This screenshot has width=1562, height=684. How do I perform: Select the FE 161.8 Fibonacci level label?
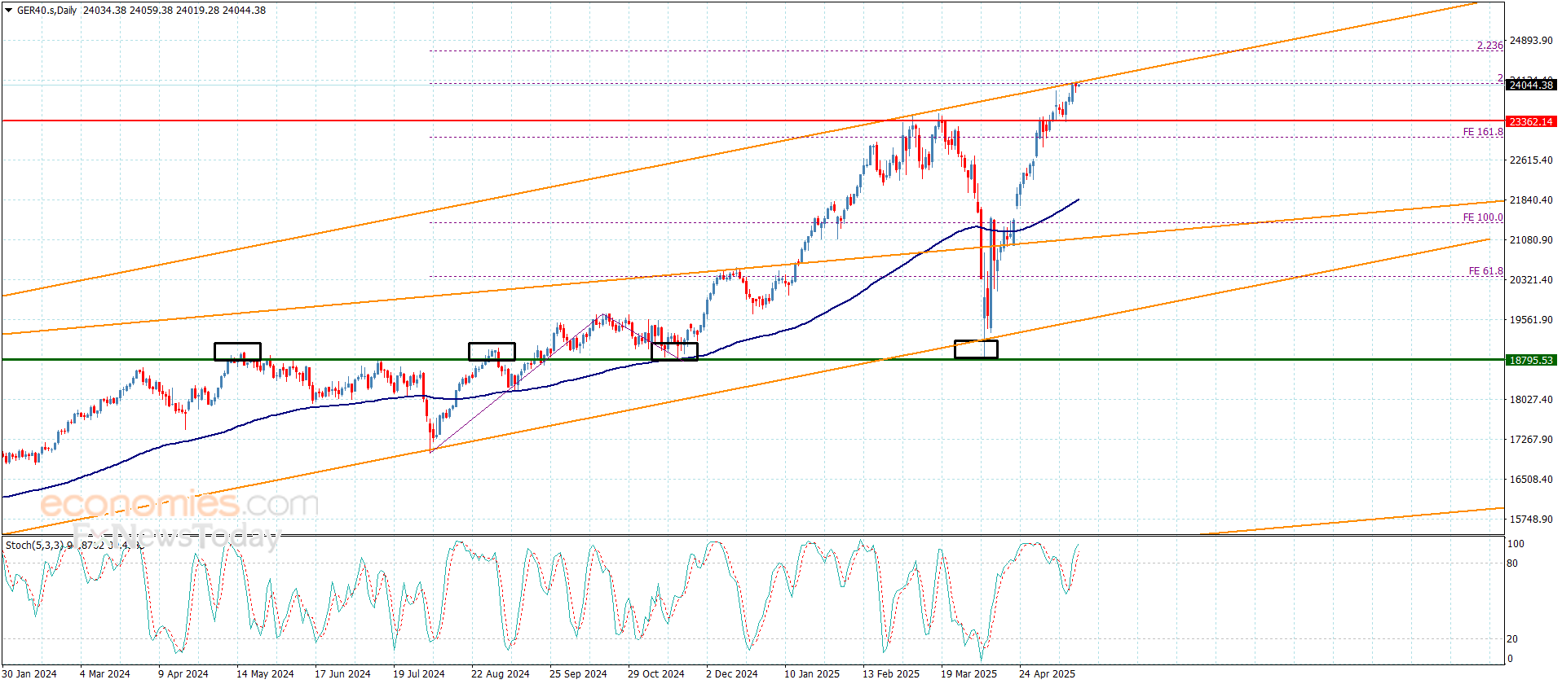1482,131
